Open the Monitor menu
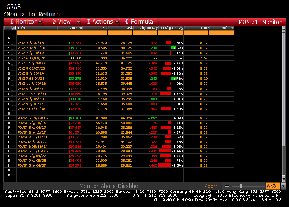This screenshot has height=207, width=289. click(23, 22)
